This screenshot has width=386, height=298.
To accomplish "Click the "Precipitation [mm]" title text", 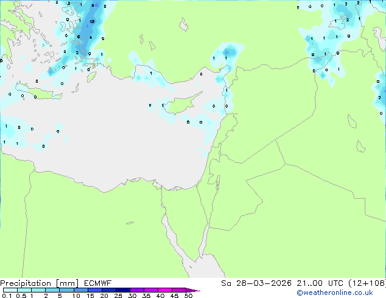I will tap(40, 283).
